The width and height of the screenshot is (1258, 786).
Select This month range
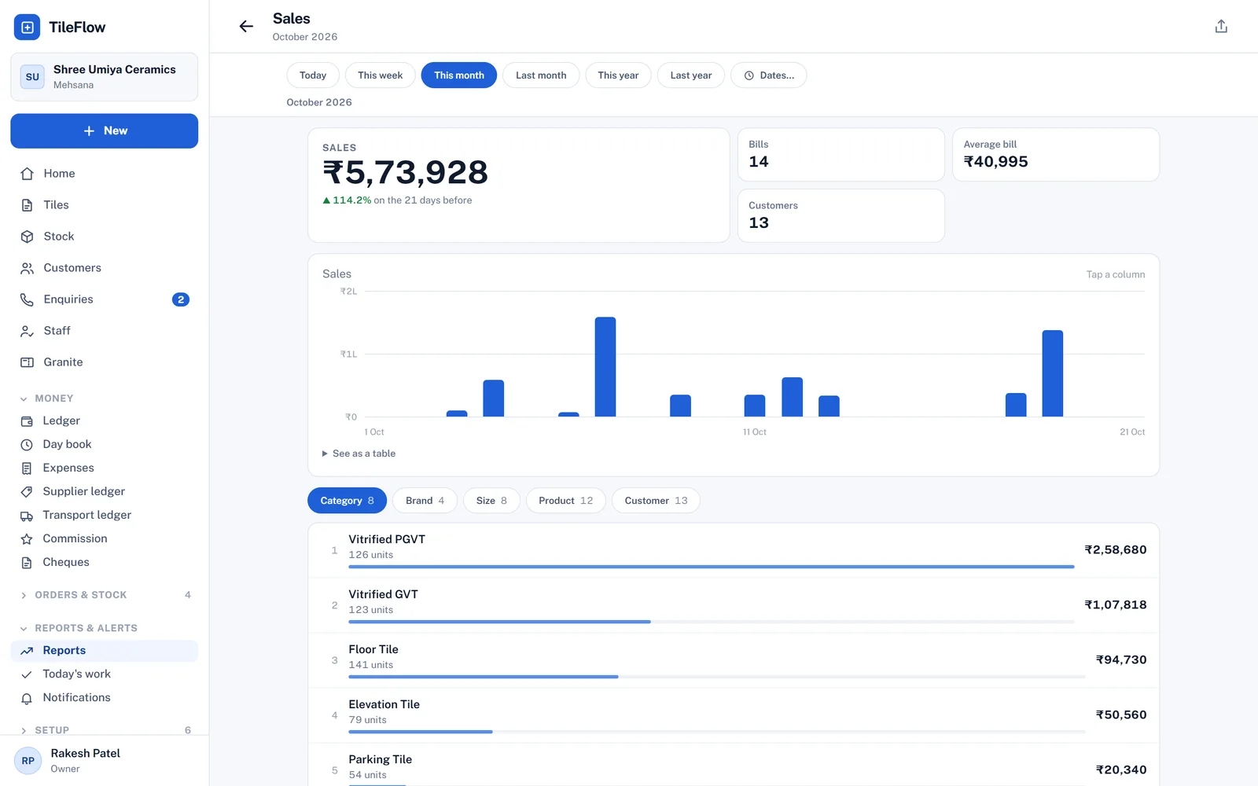pos(459,75)
